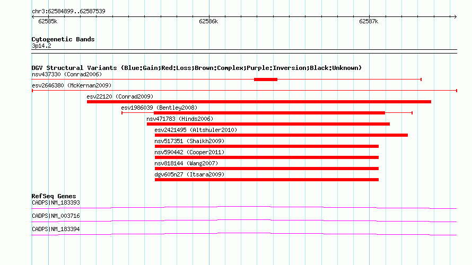Viewport: 472px width, 265px height.
Task: Open gene label CADPS|NM_183393
Action: point(56,203)
